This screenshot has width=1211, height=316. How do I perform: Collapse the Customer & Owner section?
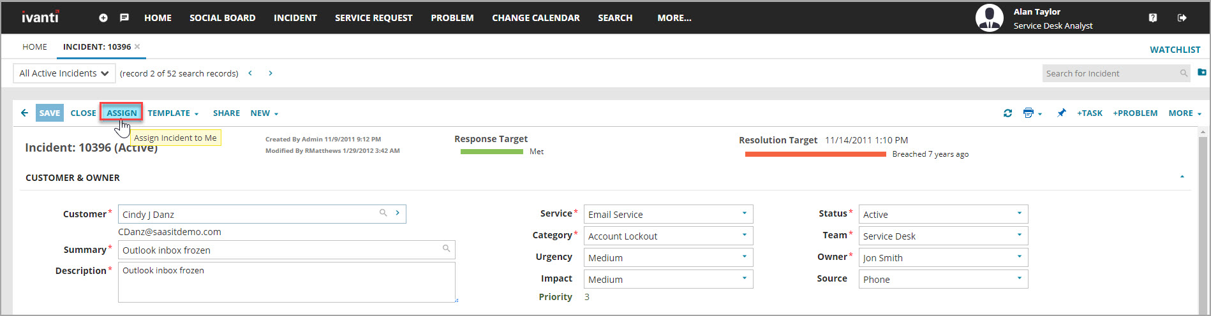1182,177
